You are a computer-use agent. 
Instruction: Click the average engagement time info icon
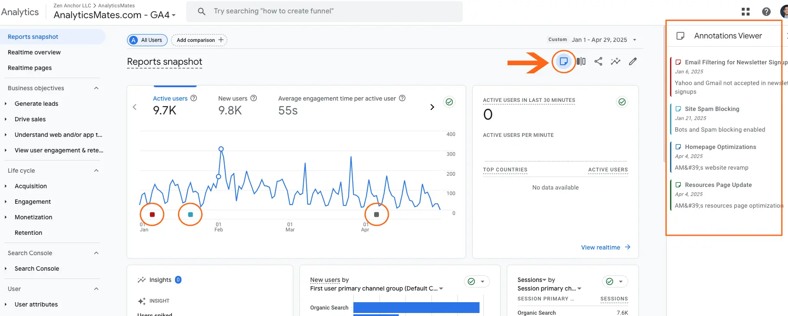pyautogui.click(x=402, y=98)
